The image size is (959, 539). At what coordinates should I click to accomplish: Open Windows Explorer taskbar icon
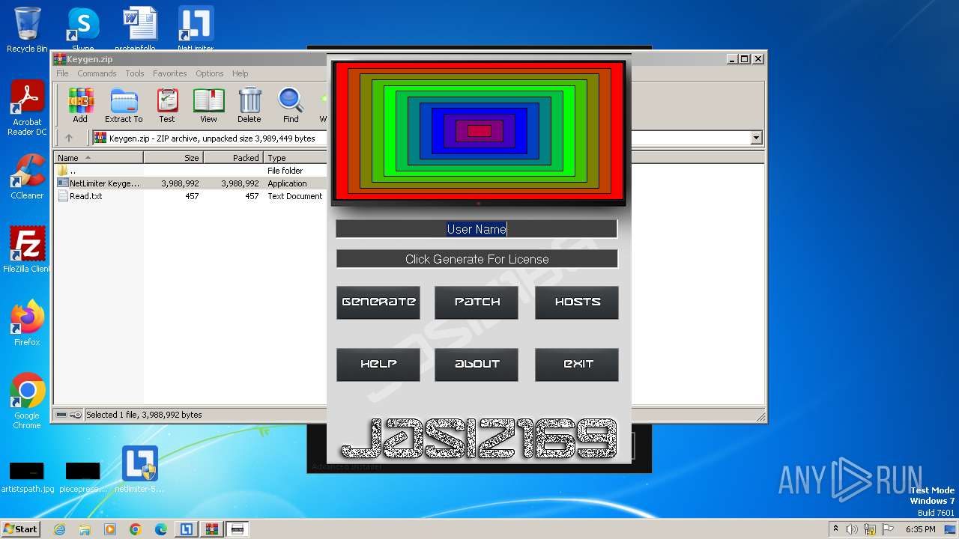pos(85,529)
